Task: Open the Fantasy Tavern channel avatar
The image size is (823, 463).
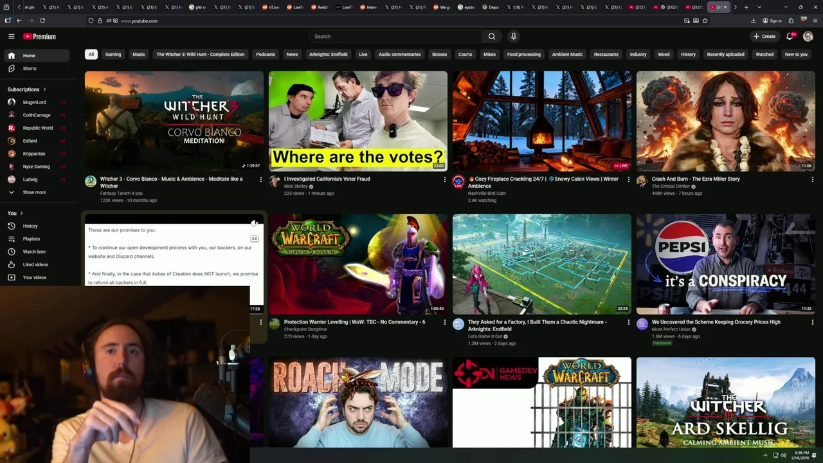Action: 91,181
